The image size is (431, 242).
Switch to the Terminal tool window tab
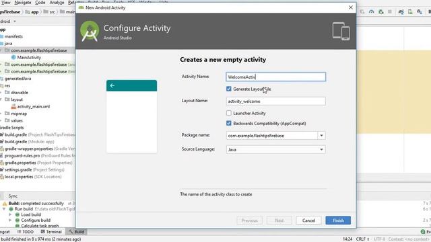[x=51, y=232]
